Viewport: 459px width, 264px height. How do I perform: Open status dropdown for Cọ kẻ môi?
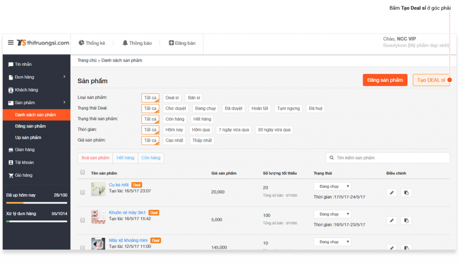click(x=333, y=186)
